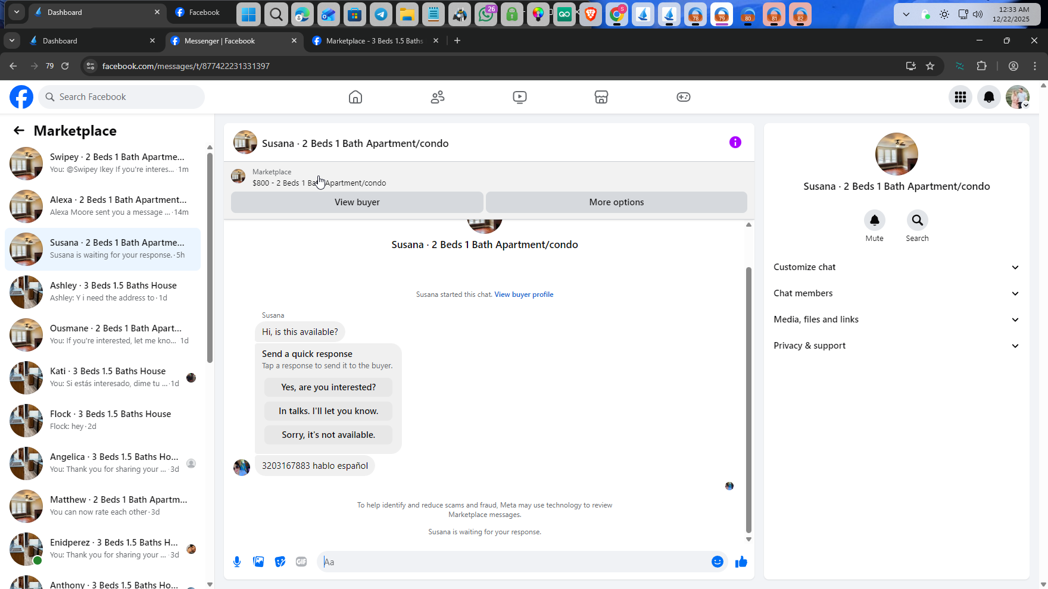Open the emoji picker in message box
This screenshot has height=589, width=1048.
pyautogui.click(x=718, y=562)
